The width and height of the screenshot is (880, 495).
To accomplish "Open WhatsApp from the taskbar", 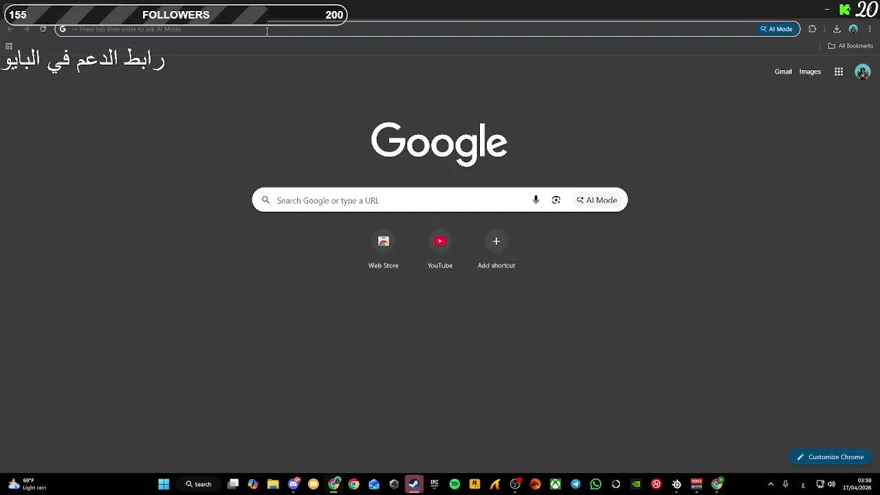I will coord(595,484).
